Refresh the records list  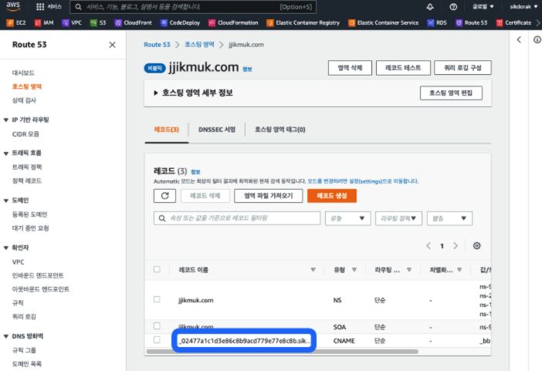(165, 196)
